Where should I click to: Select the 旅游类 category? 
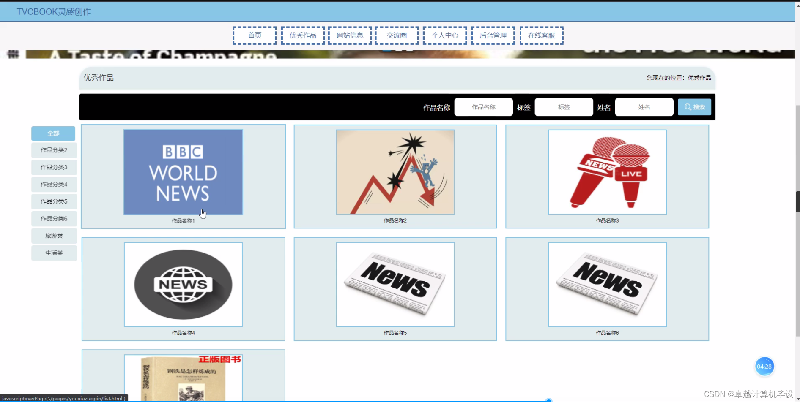pos(54,236)
